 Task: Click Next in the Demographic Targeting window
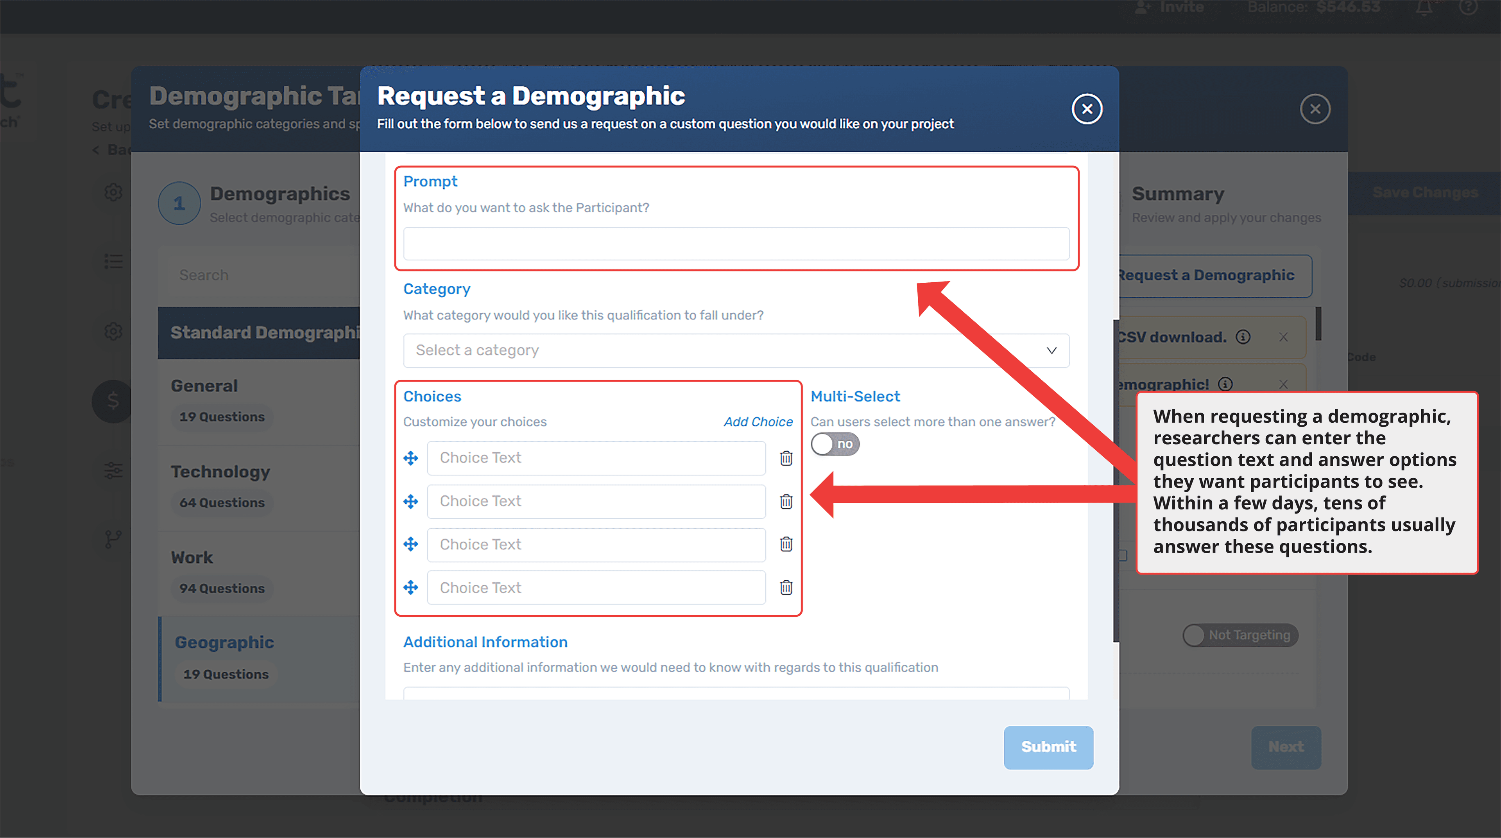1285,747
